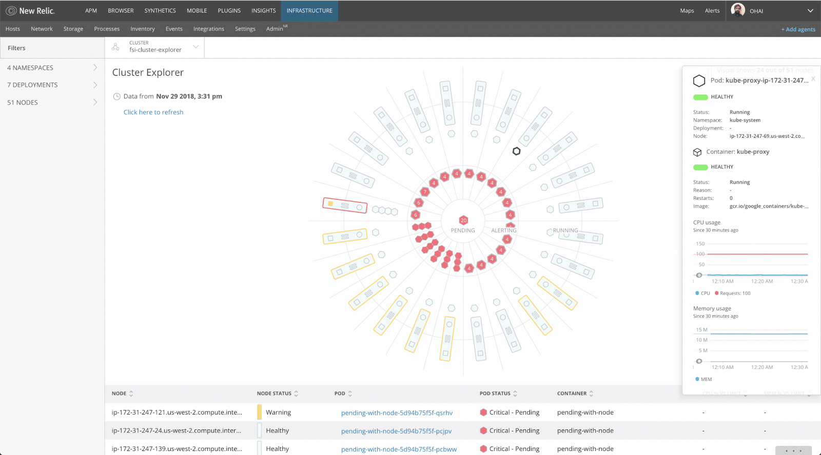Expand the 51 NODES filter
Screen dimensions: 821x455
[x=52, y=102]
